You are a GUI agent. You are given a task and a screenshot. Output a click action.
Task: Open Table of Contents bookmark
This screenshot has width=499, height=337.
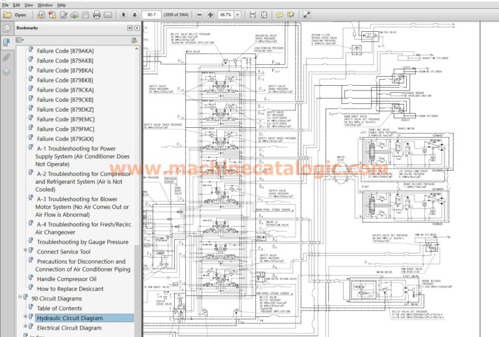[59, 308]
